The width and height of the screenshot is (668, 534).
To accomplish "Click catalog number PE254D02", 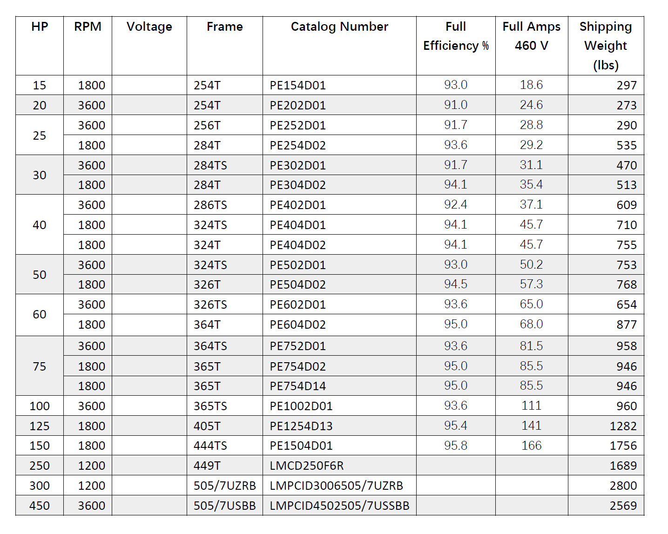I will 298,145.
